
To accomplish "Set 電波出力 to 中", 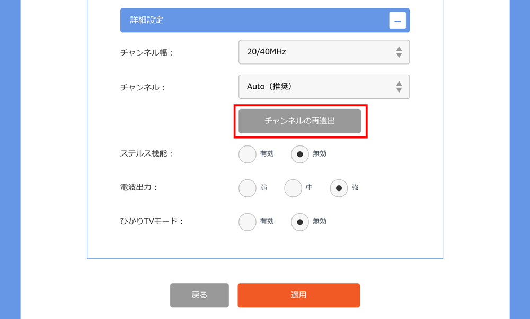I will (x=293, y=188).
